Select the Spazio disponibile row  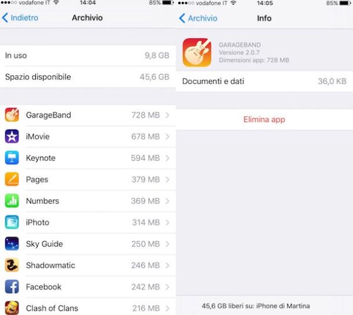(88, 77)
